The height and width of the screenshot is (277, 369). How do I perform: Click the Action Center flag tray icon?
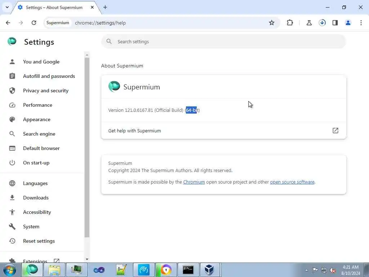pos(315,270)
